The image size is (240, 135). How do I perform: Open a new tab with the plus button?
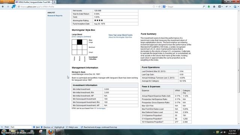[x=54, y=2]
